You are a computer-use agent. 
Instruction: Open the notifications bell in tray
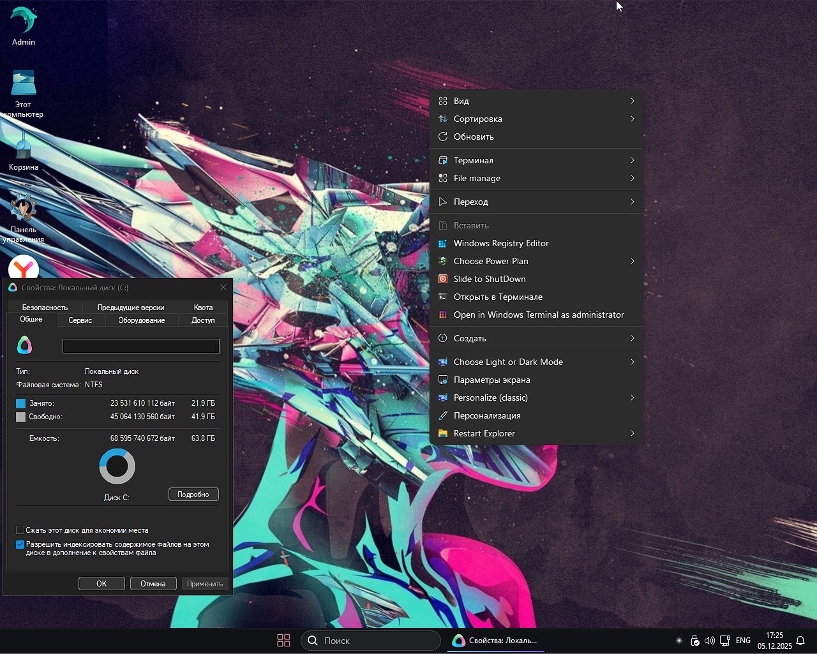point(801,640)
